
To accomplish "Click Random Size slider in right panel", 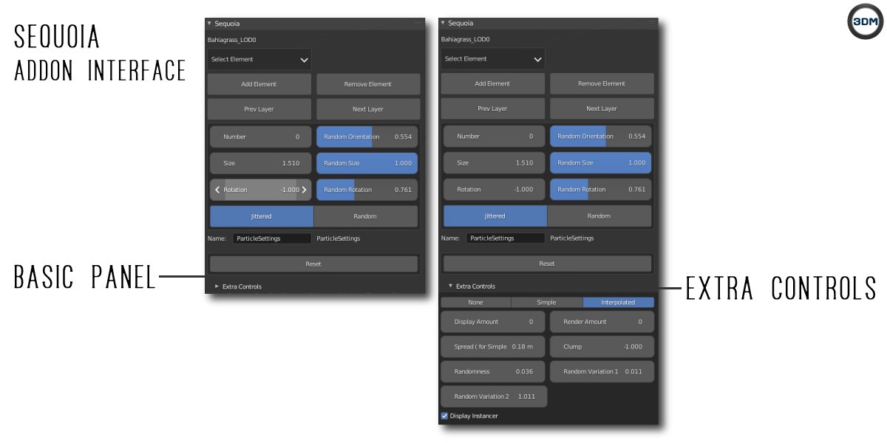I will pos(600,162).
